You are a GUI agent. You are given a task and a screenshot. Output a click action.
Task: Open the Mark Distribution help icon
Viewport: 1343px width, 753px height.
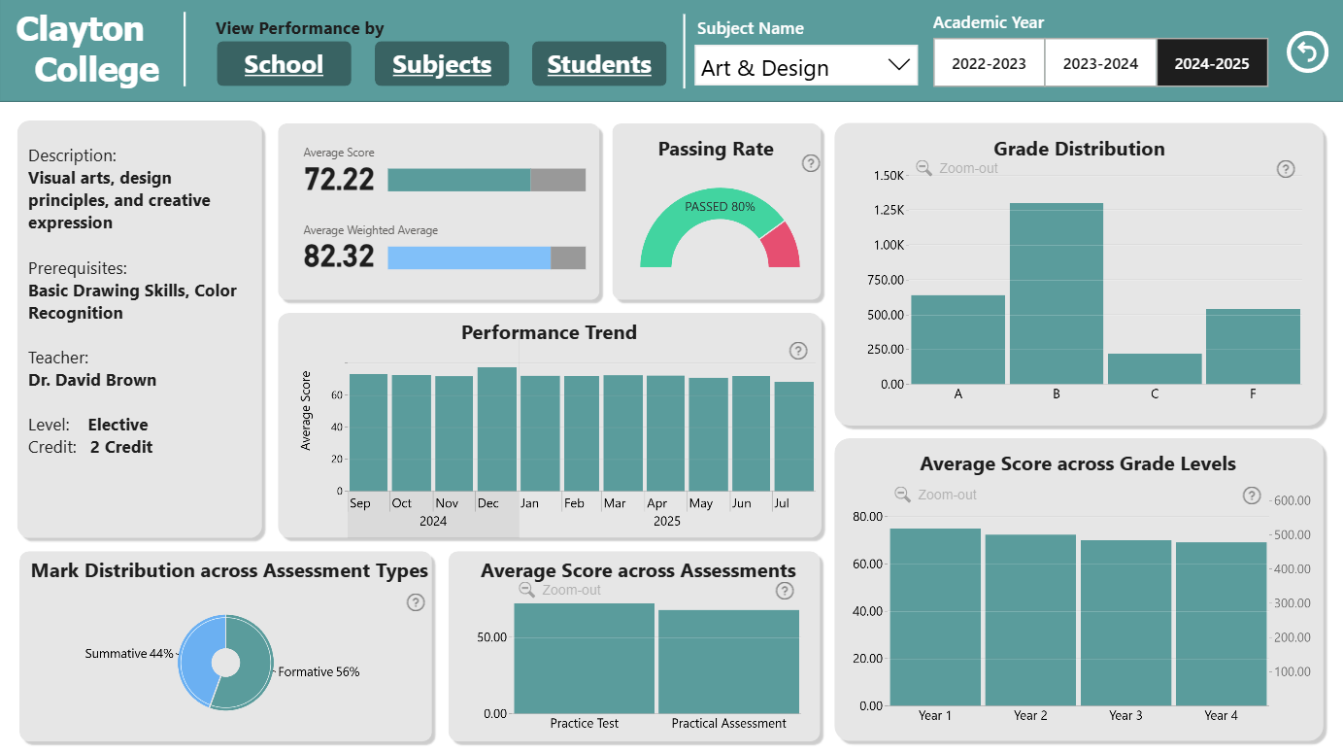416,602
